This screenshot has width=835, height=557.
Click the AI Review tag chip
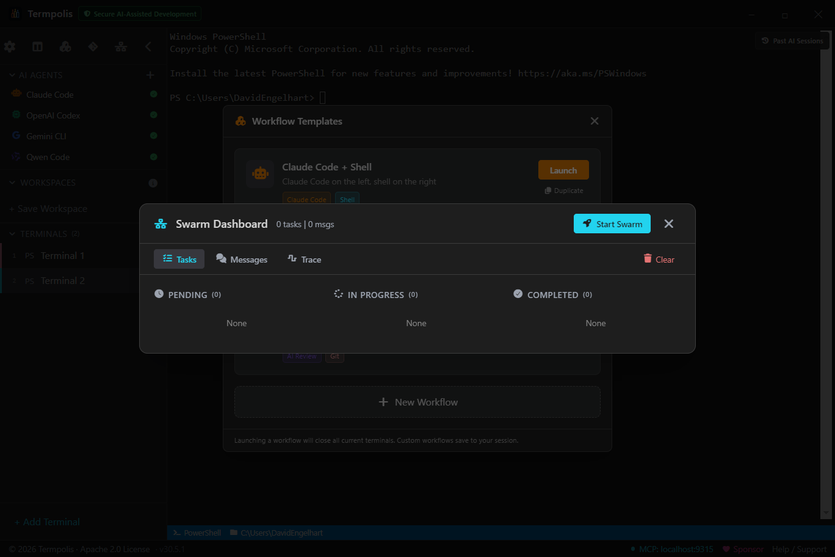[302, 357]
